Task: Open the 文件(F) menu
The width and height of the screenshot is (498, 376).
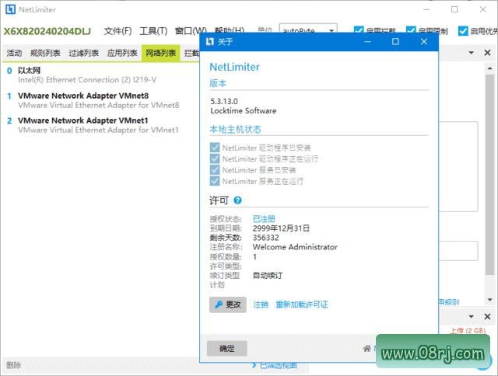Action: pyautogui.click(x=117, y=31)
